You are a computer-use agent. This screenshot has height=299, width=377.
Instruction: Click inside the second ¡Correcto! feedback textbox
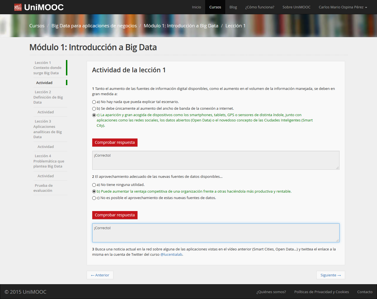coord(215,233)
